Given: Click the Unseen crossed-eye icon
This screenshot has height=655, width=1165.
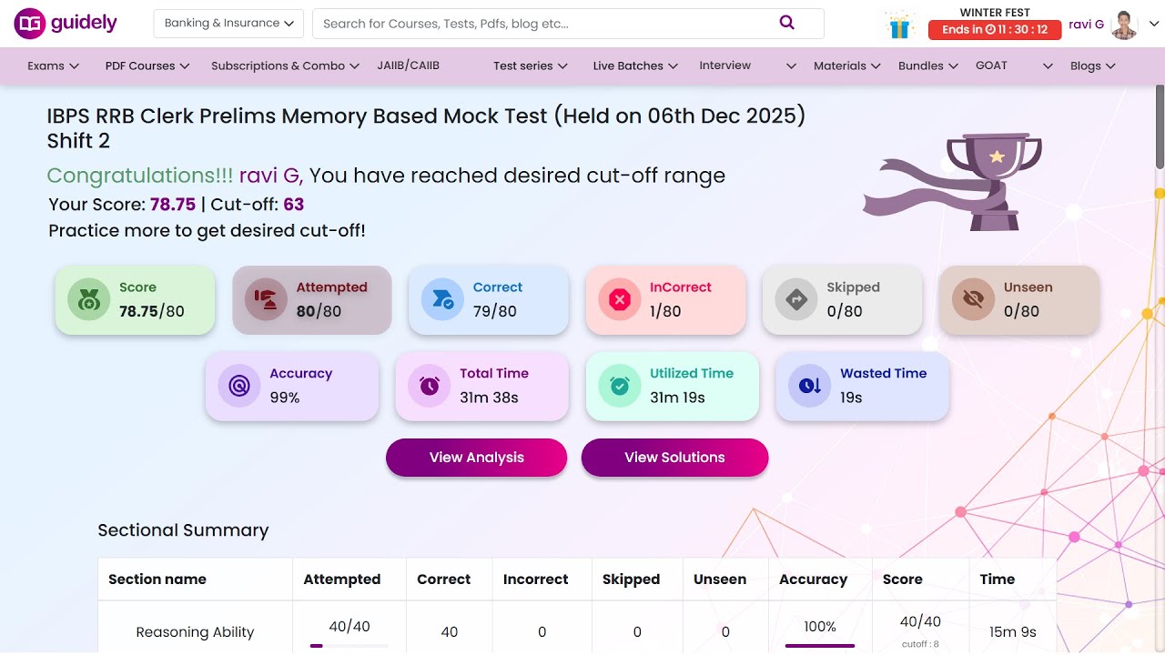Looking at the screenshot, I should coord(973,299).
